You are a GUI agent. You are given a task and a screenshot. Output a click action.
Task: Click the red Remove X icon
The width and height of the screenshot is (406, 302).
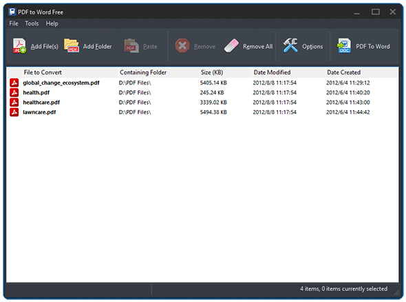pos(182,46)
